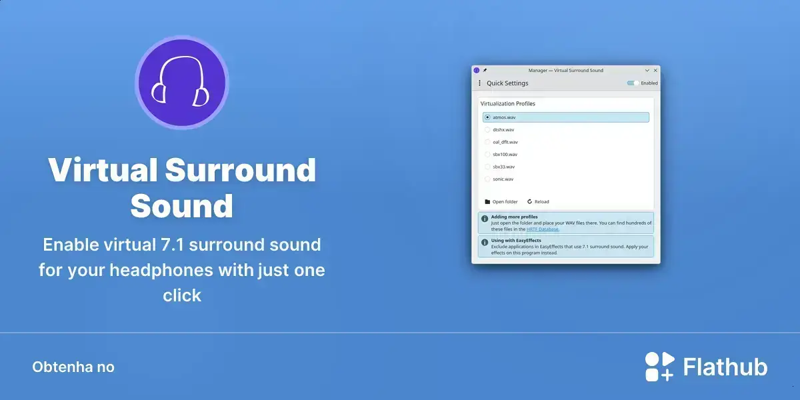Image resolution: width=800 pixels, height=400 pixels.
Task: Reload the virtualization profiles list
Action: coord(538,201)
